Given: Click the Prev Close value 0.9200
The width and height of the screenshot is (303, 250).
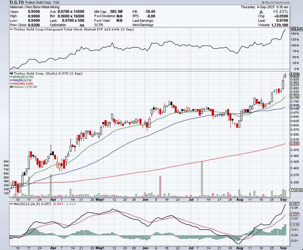Looking at the screenshot, I should [x=34, y=25].
